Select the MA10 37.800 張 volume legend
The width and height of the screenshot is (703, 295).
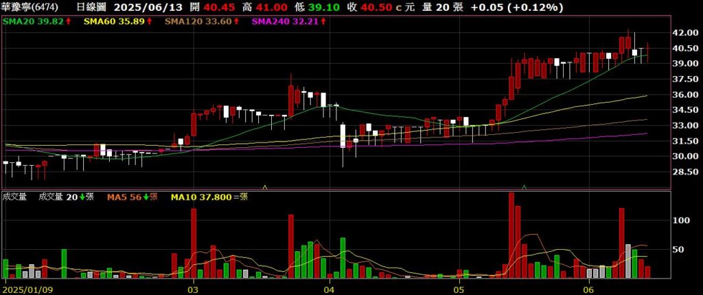coord(209,196)
